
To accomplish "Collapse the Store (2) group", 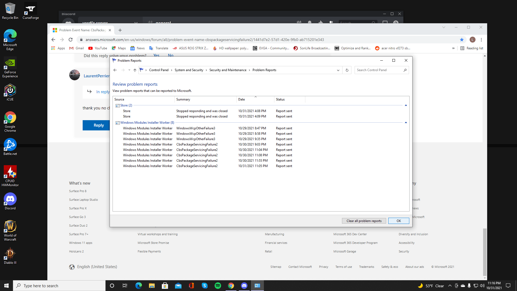I will click(x=406, y=105).
